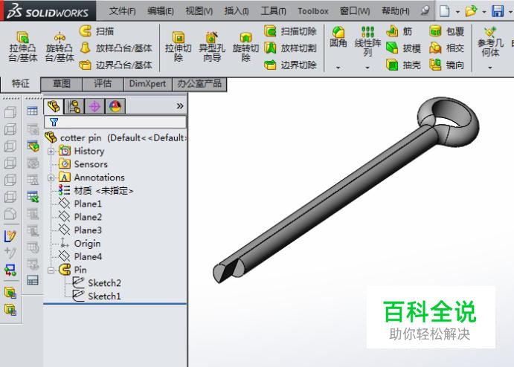The image size is (514, 367).
Task: Select the Mirror (镜向) feature
Action: (x=447, y=65)
